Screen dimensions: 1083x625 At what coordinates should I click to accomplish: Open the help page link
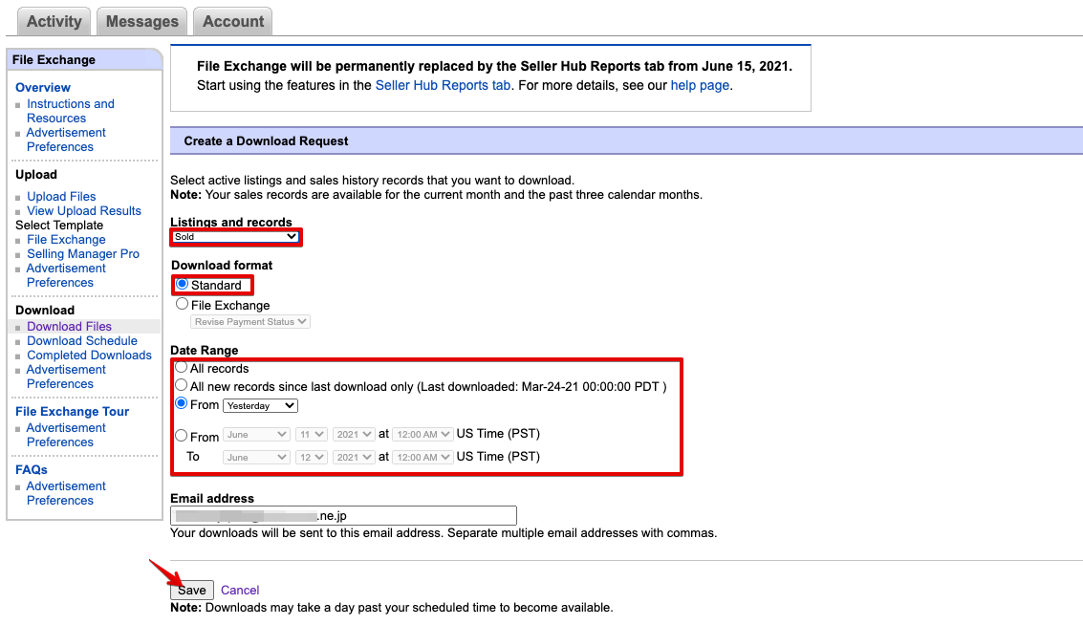(x=700, y=86)
